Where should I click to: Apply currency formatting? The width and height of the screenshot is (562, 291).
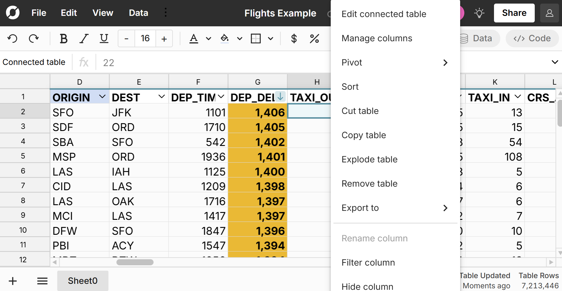294,38
